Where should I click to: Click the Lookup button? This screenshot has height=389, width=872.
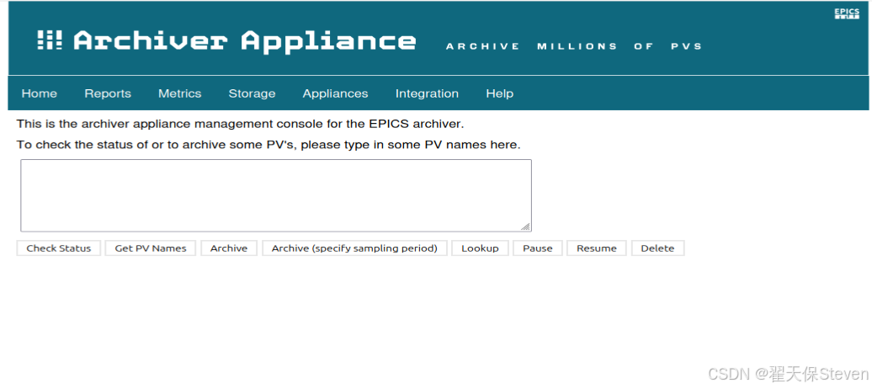point(480,248)
